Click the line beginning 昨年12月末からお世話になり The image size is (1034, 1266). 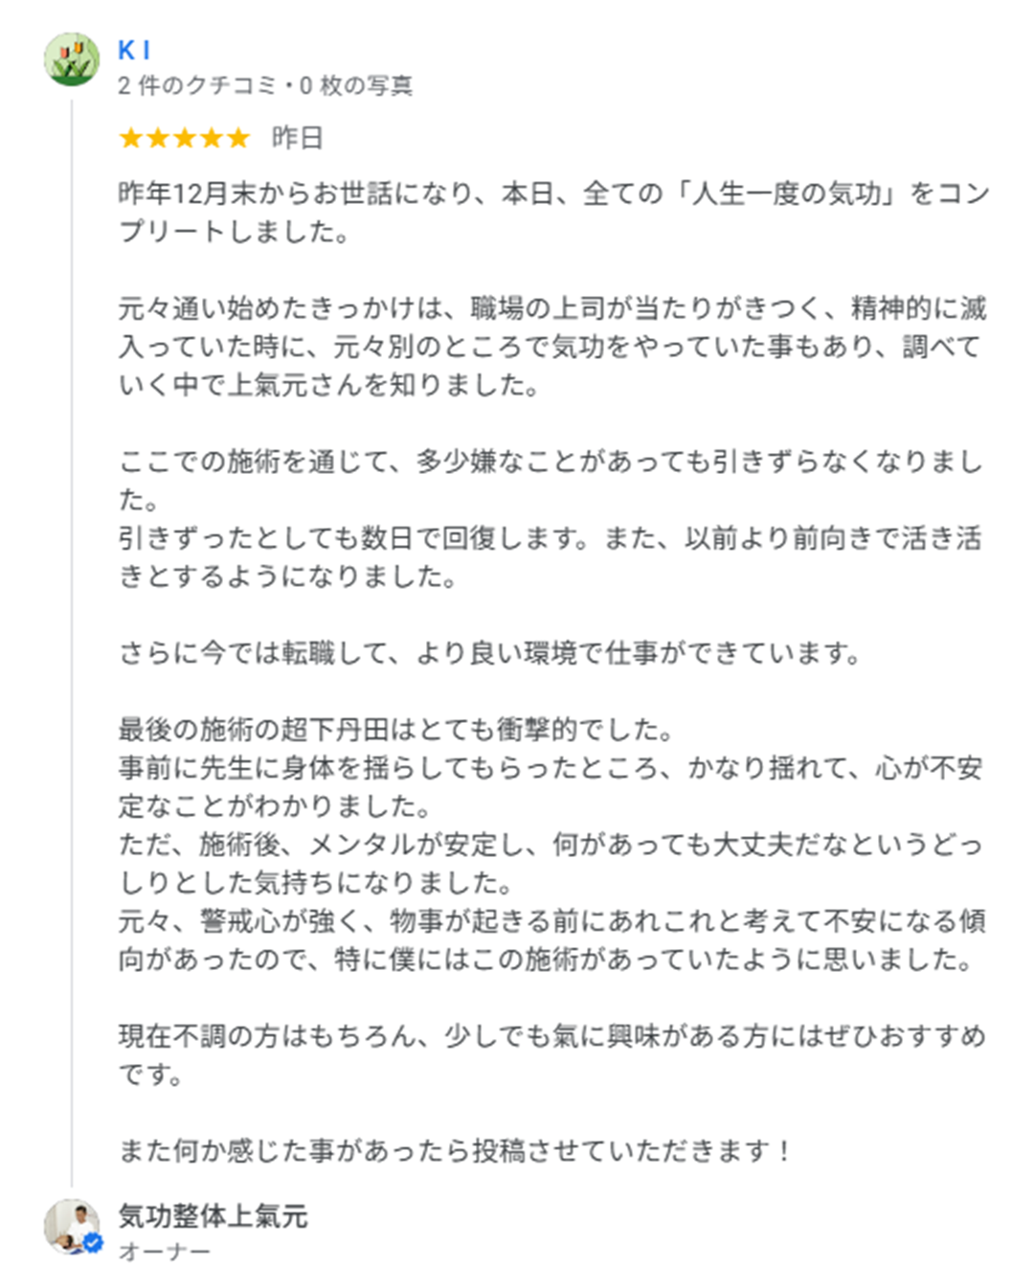point(553,194)
